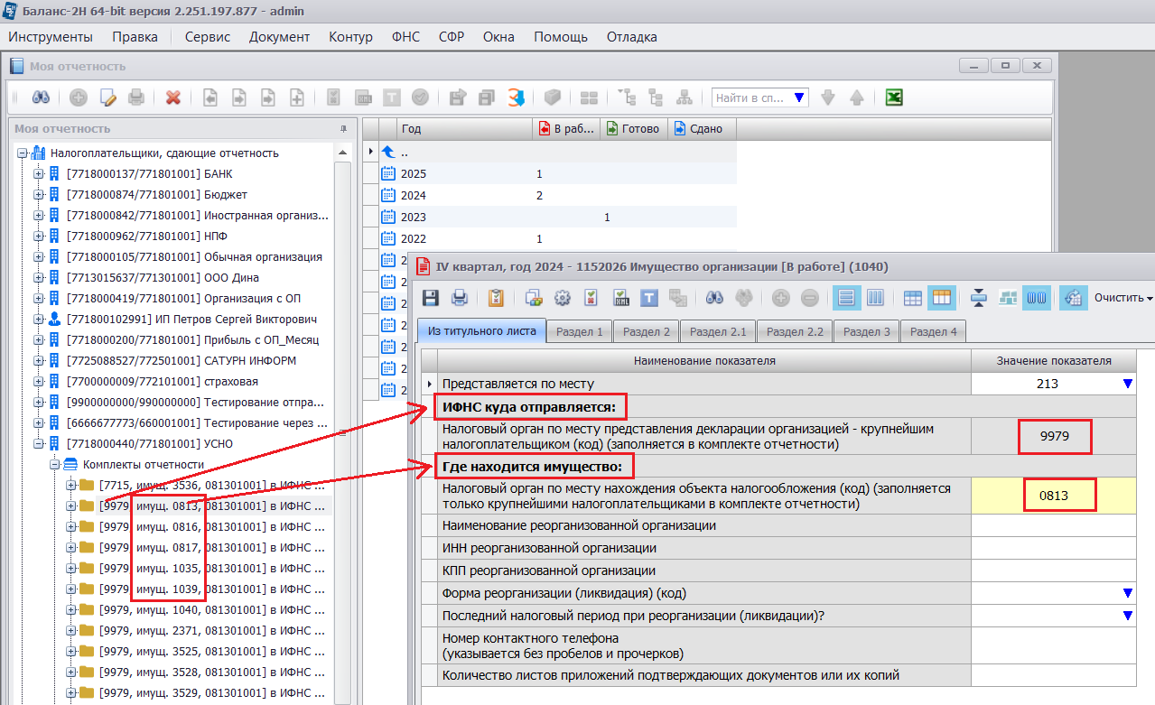Toggle the highlighted blue columns view button

coord(1036,297)
